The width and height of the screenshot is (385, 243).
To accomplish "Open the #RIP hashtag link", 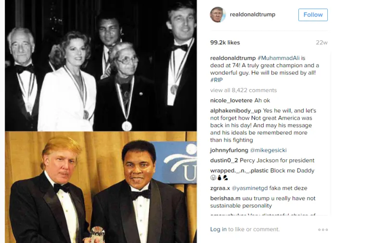I will 217,80.
